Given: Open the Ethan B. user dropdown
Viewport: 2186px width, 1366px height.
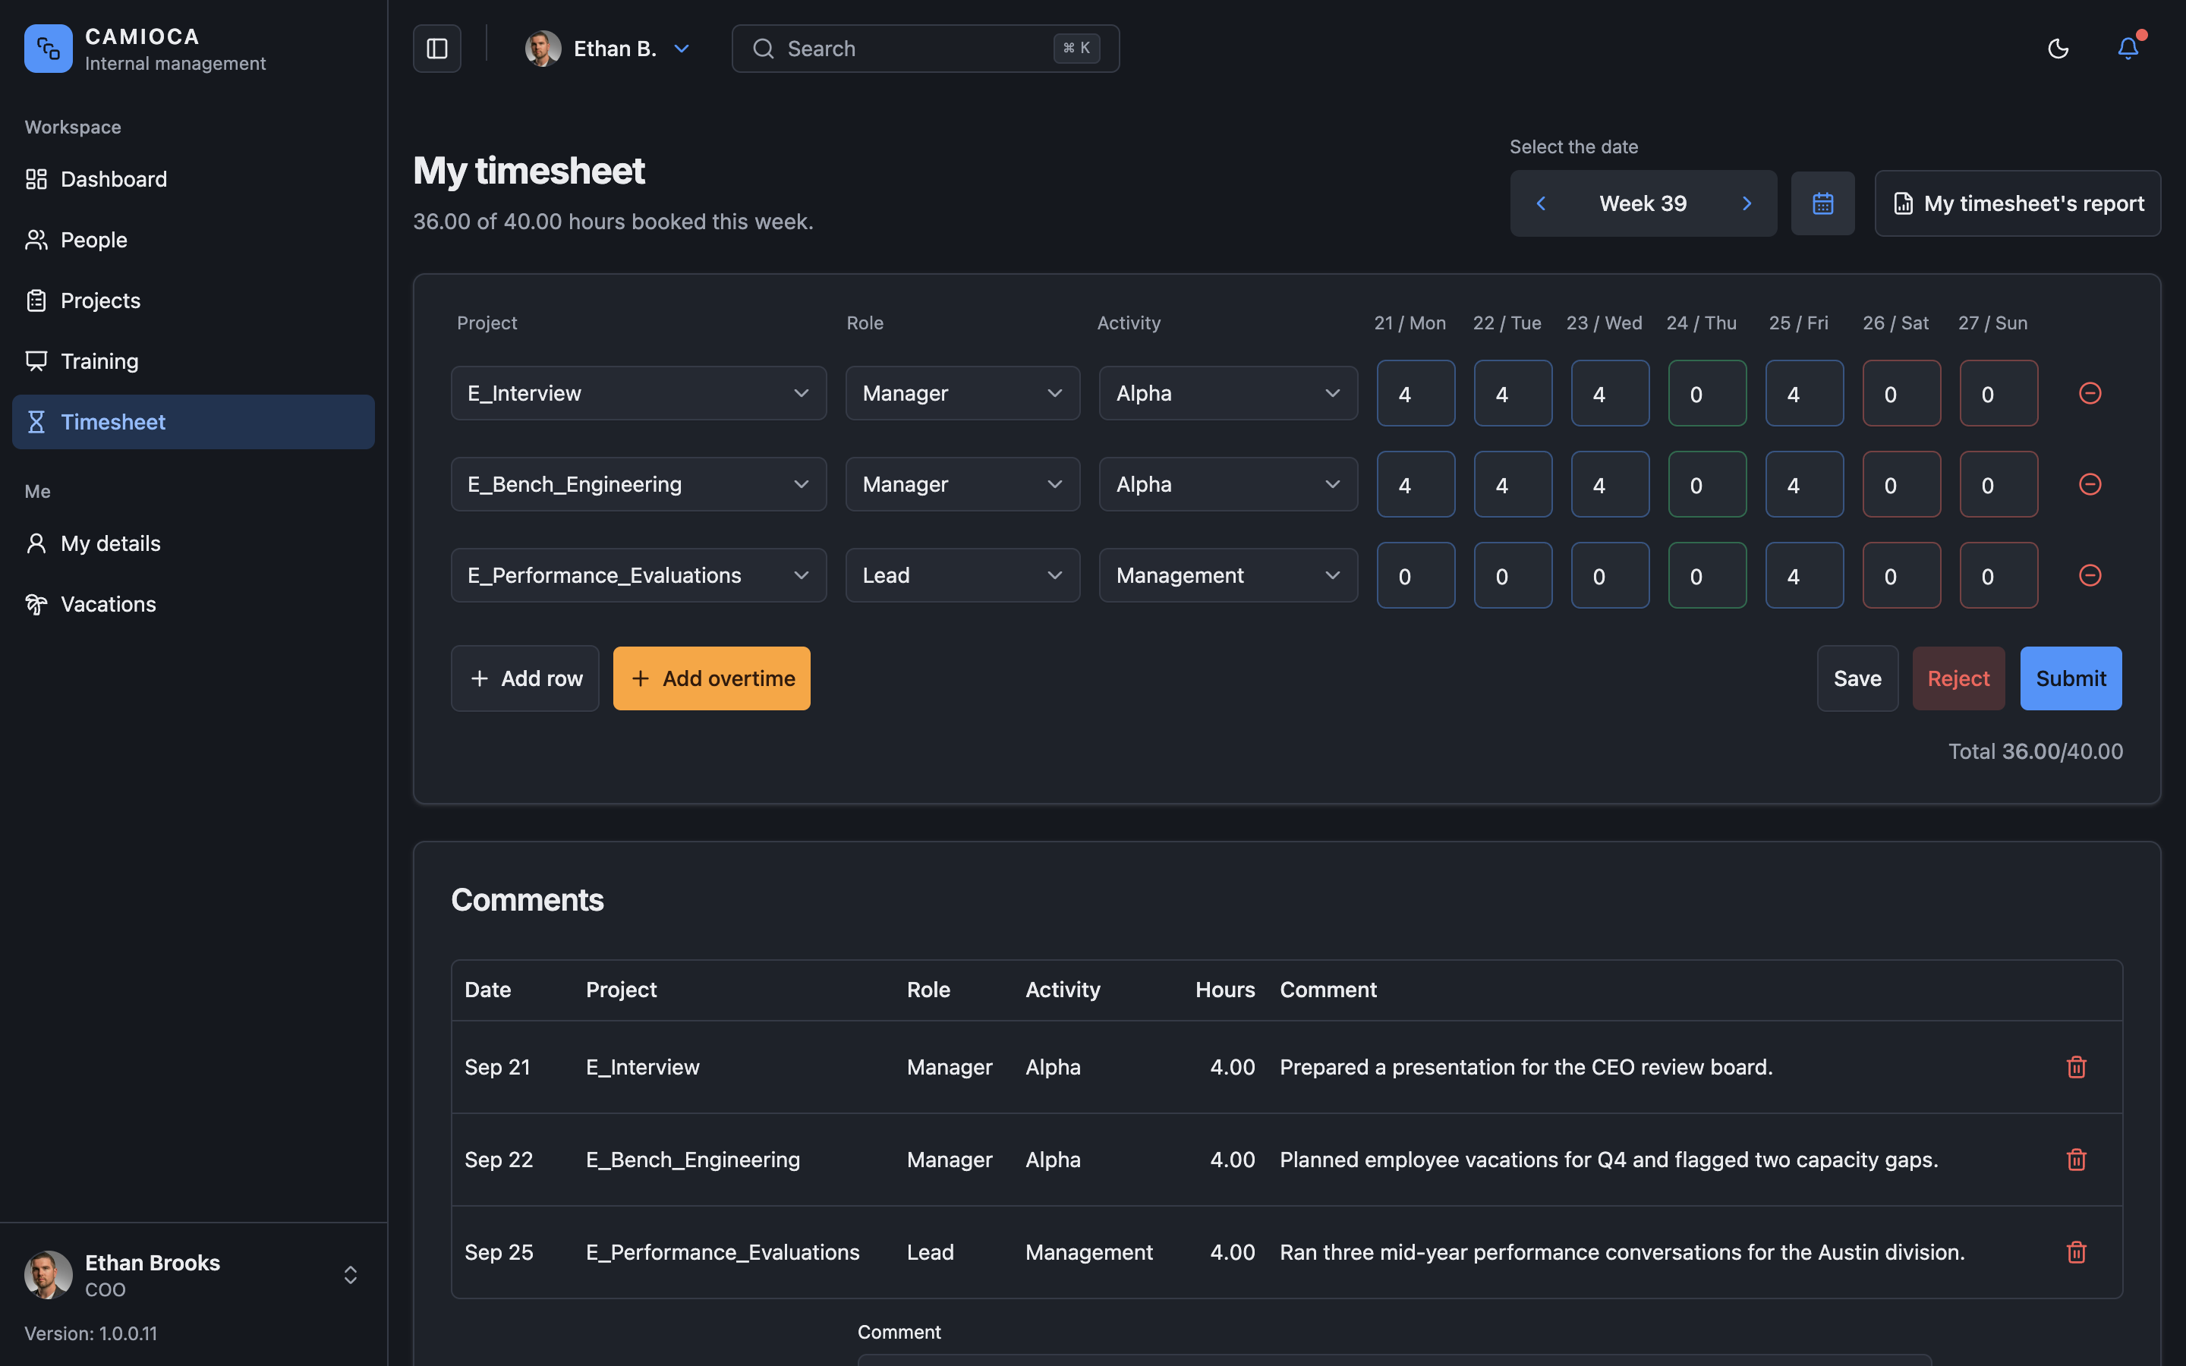Looking at the screenshot, I should click(608, 49).
